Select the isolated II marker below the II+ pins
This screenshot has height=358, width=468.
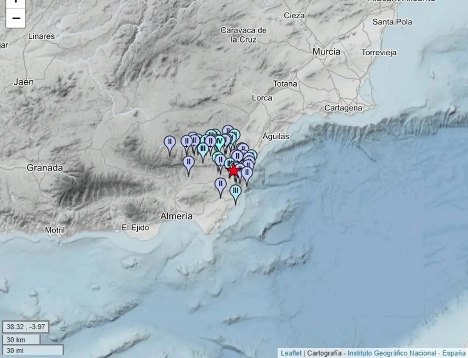tap(188, 166)
